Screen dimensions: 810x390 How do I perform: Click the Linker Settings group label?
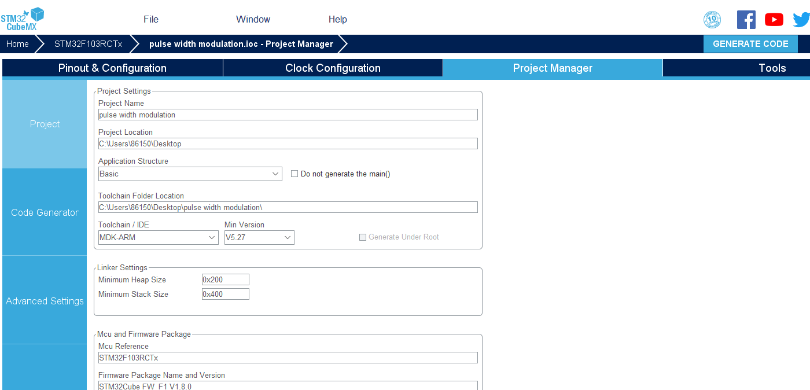[122, 267]
